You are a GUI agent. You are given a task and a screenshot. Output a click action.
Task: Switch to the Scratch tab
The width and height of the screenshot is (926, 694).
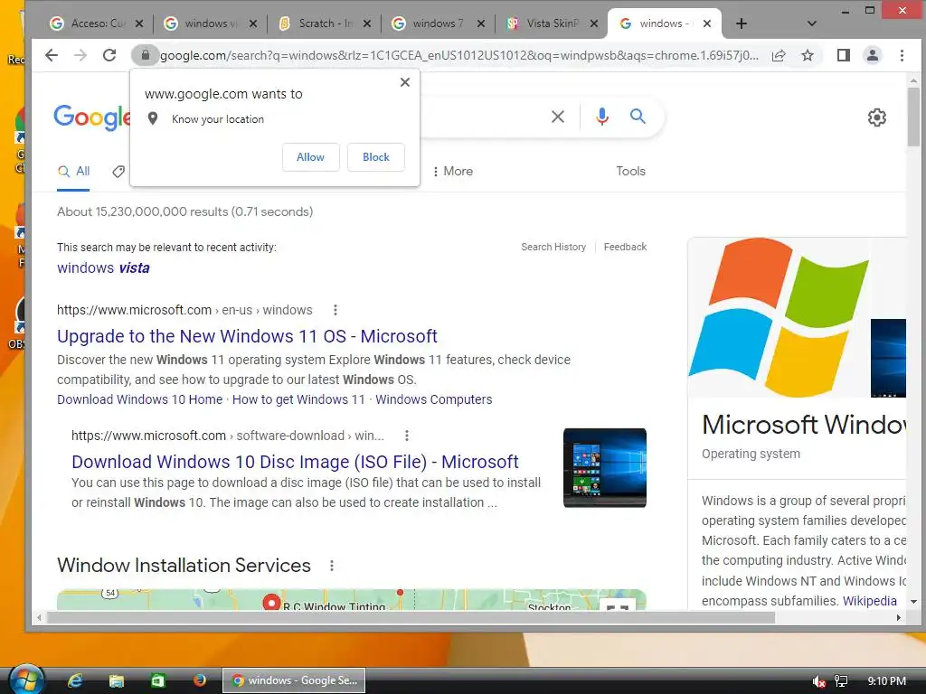coord(325,23)
